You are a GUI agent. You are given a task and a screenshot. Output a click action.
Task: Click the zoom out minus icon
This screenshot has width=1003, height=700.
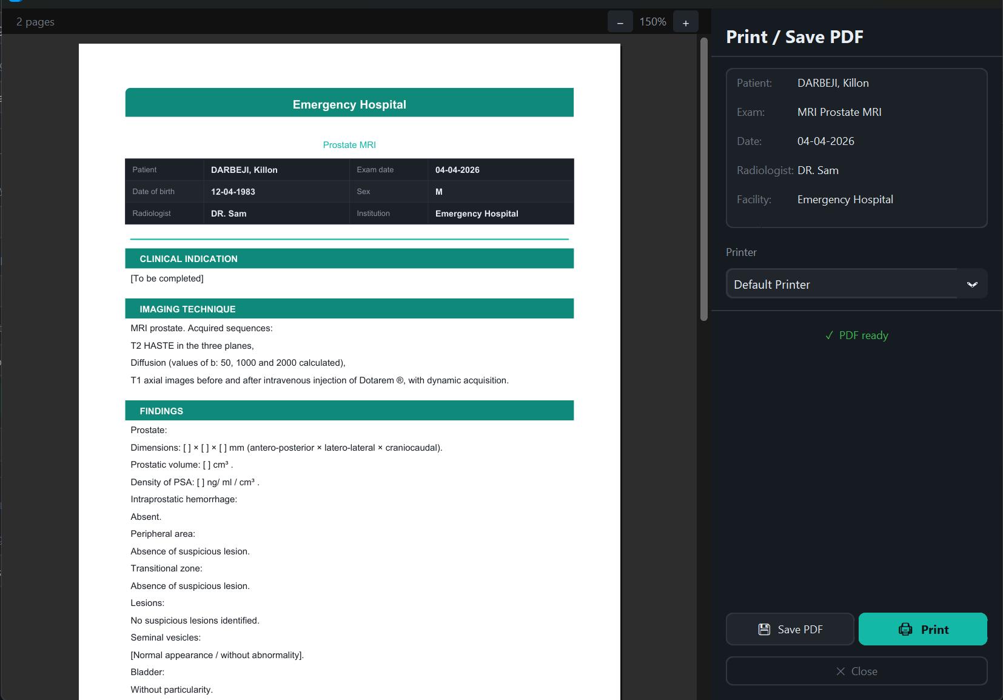620,21
